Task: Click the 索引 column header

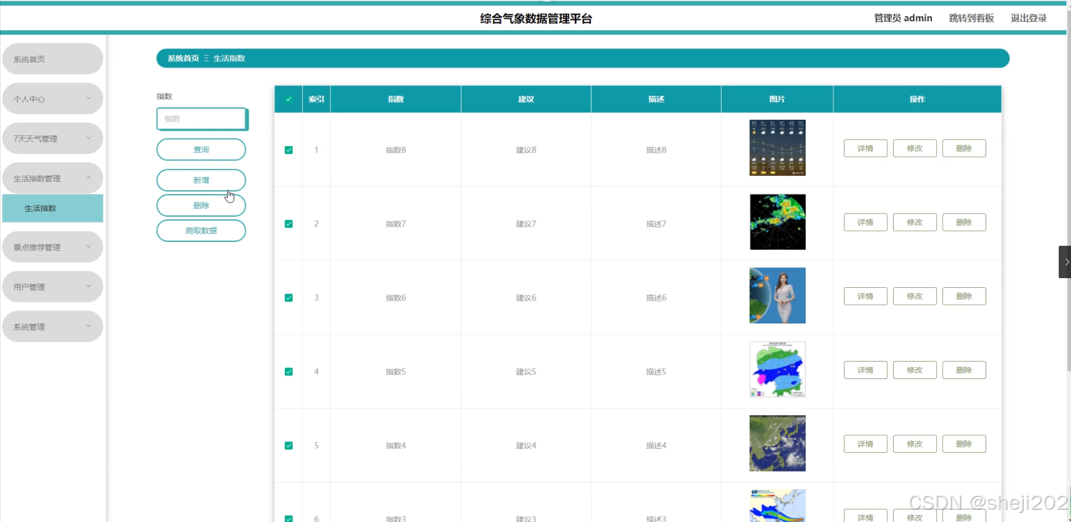Action: [316, 99]
